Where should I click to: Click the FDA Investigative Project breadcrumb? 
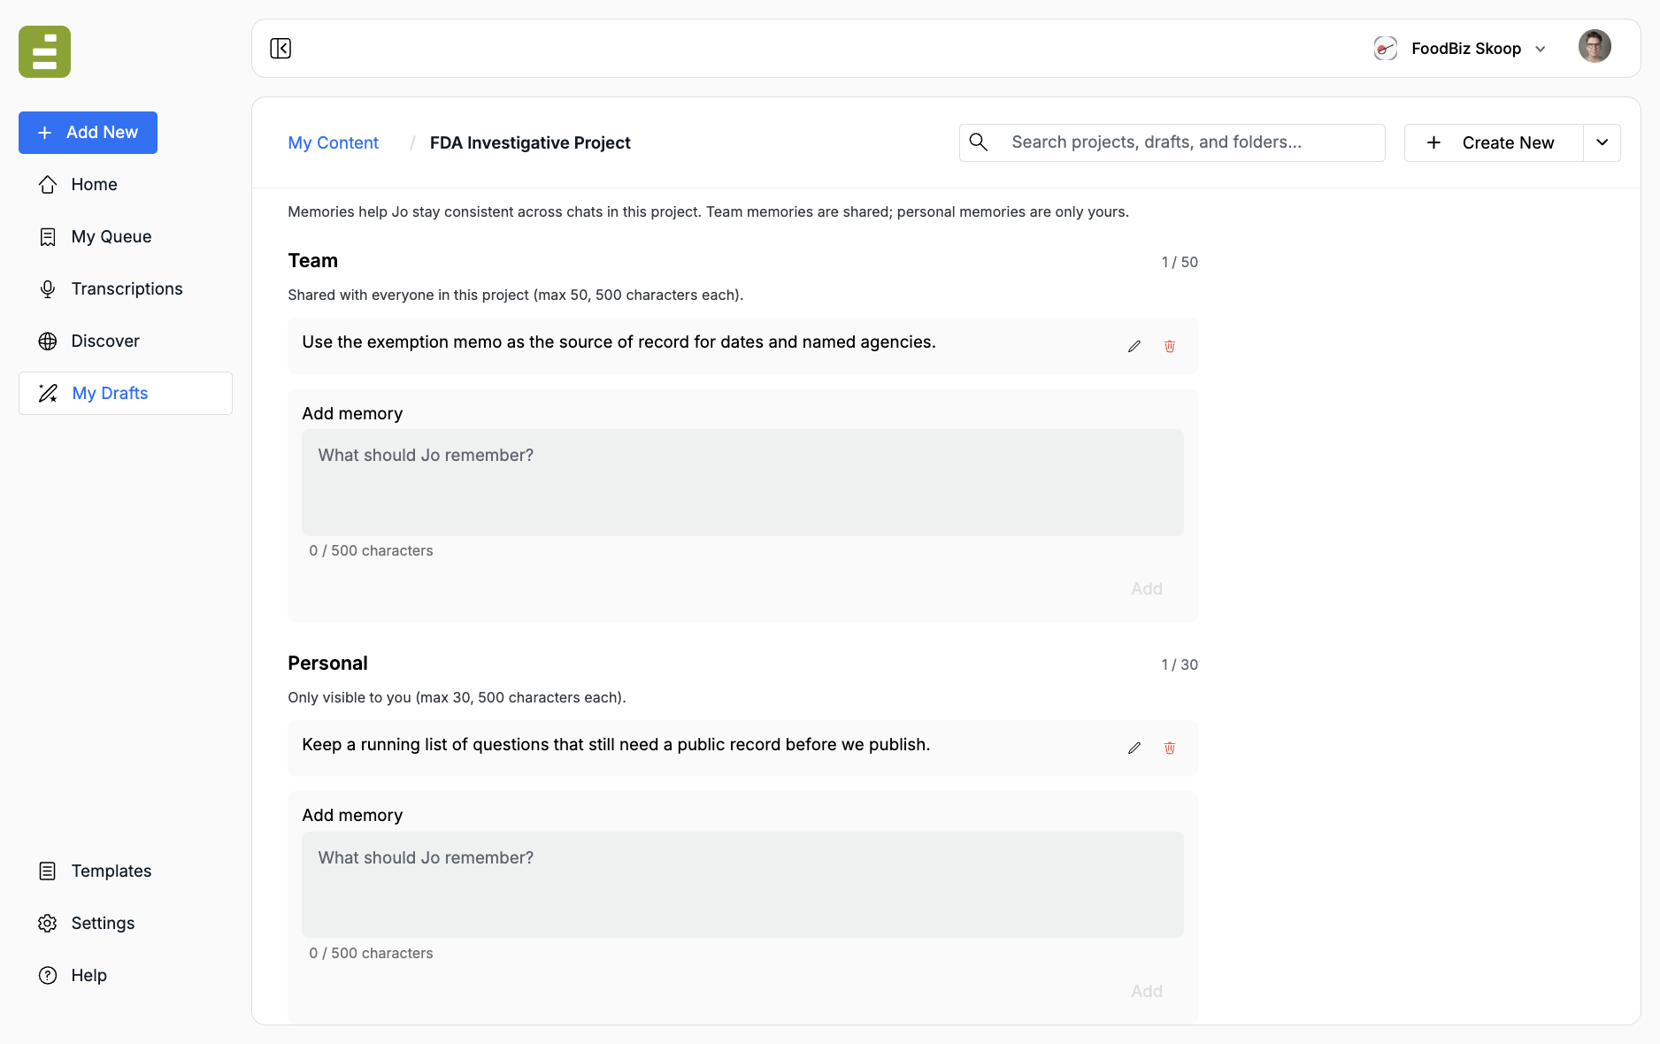530,142
